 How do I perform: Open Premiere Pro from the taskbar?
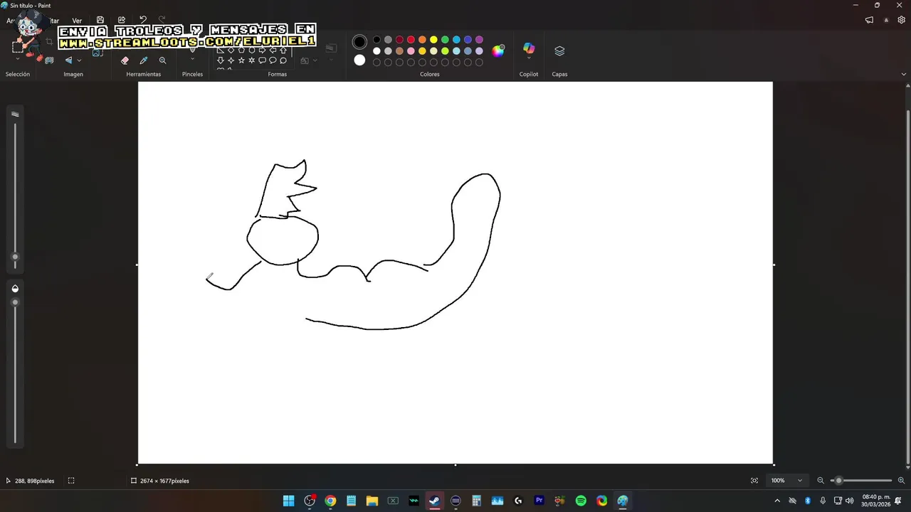539,501
